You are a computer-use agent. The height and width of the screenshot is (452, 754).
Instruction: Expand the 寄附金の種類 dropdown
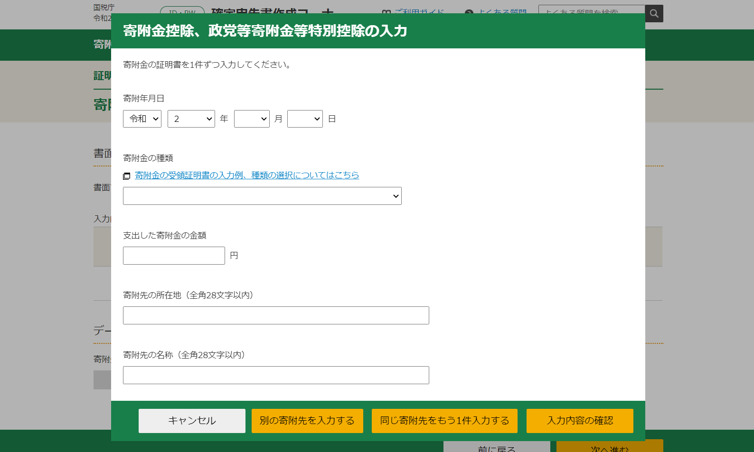[x=262, y=196]
